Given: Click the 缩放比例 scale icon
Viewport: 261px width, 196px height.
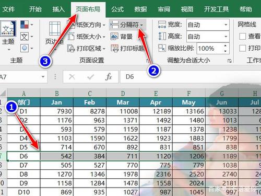Looking at the screenshot, I should 162,48.
